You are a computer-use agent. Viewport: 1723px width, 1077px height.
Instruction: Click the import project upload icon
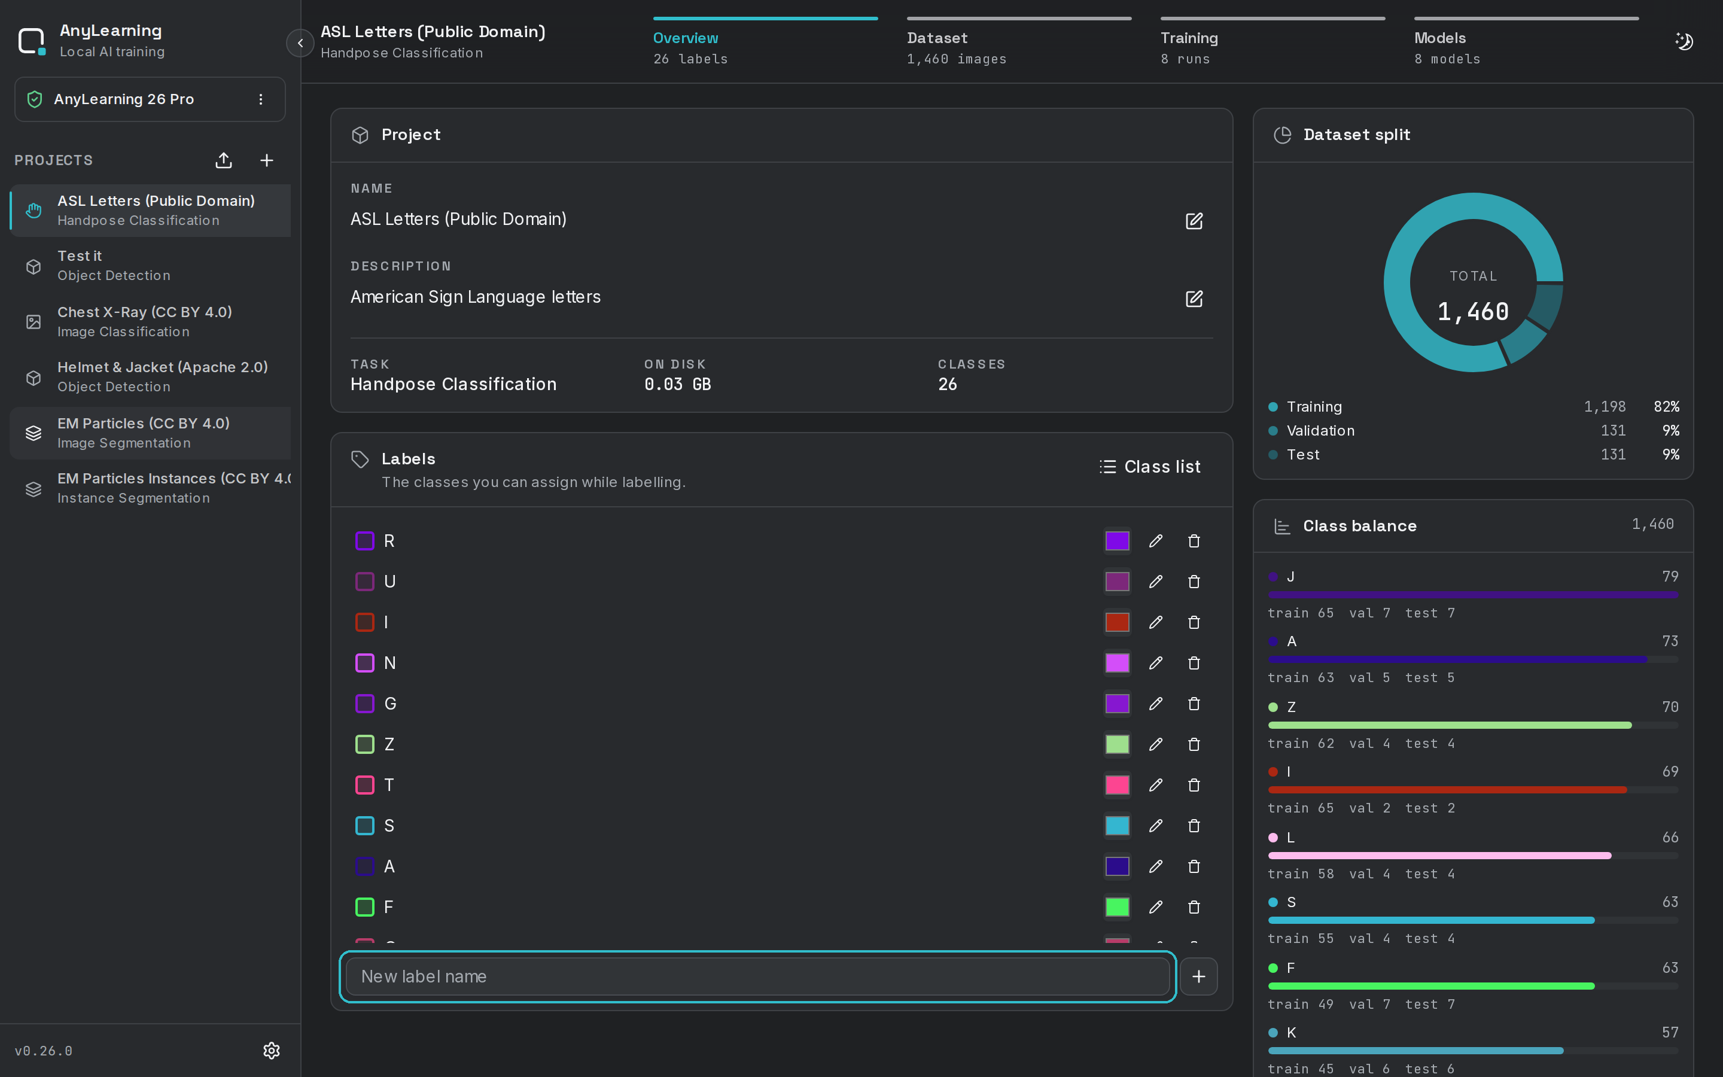(224, 160)
